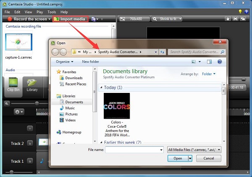Click the add track plus button

click(30, 128)
